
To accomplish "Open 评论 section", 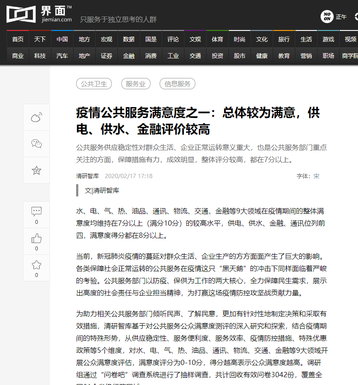I will point(173,39).
